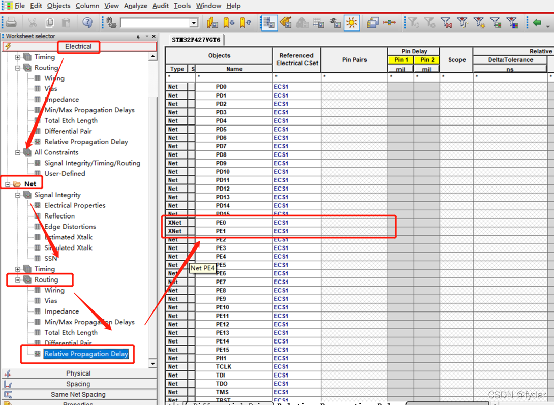Collapse the All Constraints tree node

18,152
